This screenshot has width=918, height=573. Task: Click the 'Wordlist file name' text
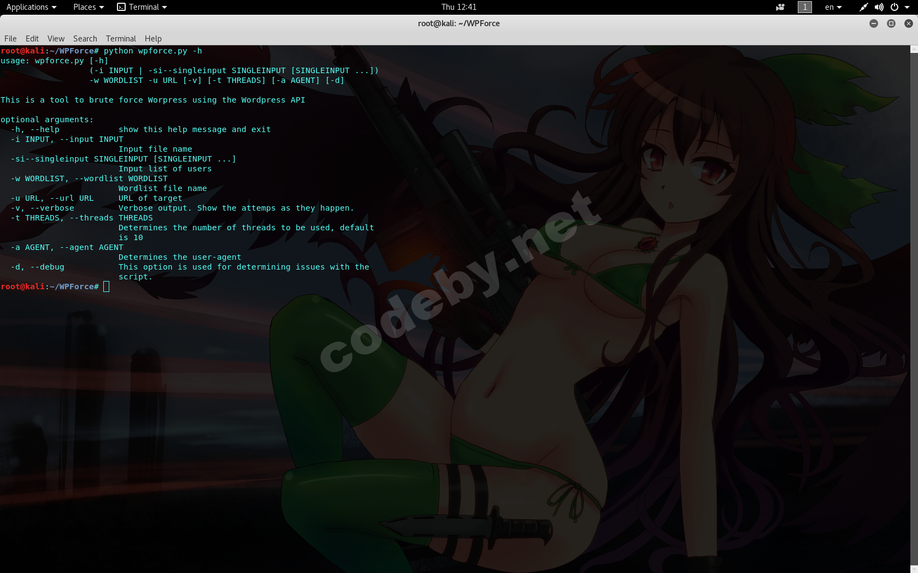(x=163, y=188)
